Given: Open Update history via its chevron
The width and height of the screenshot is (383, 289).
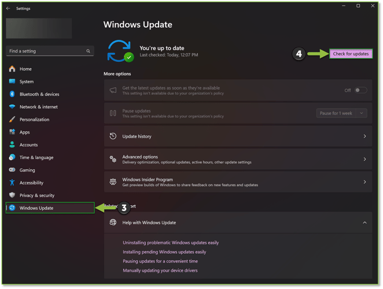Looking at the screenshot, I should [364, 136].
